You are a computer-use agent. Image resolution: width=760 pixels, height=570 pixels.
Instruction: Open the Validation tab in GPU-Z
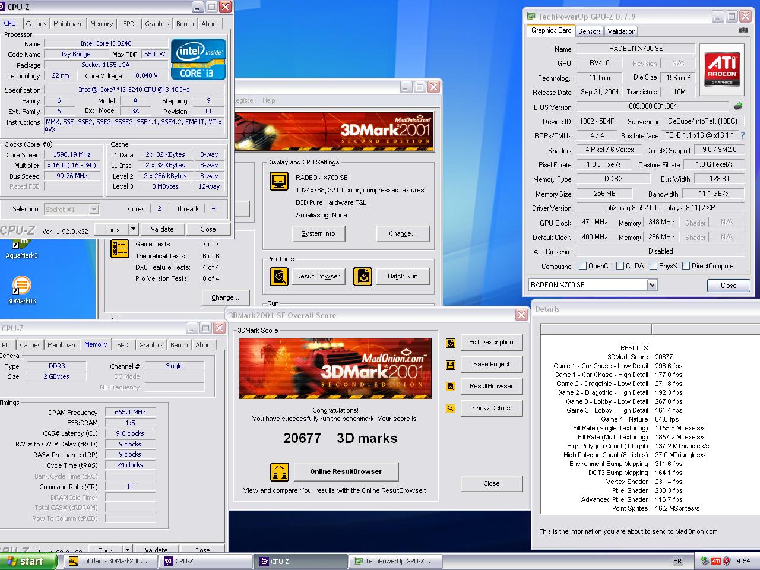pyautogui.click(x=622, y=31)
